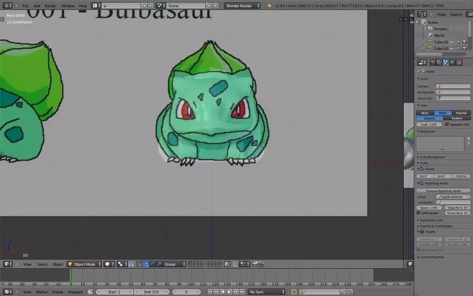Toggle visibility eye of first Cube.00 object
The width and height of the screenshot is (473, 296).
tap(452, 42)
